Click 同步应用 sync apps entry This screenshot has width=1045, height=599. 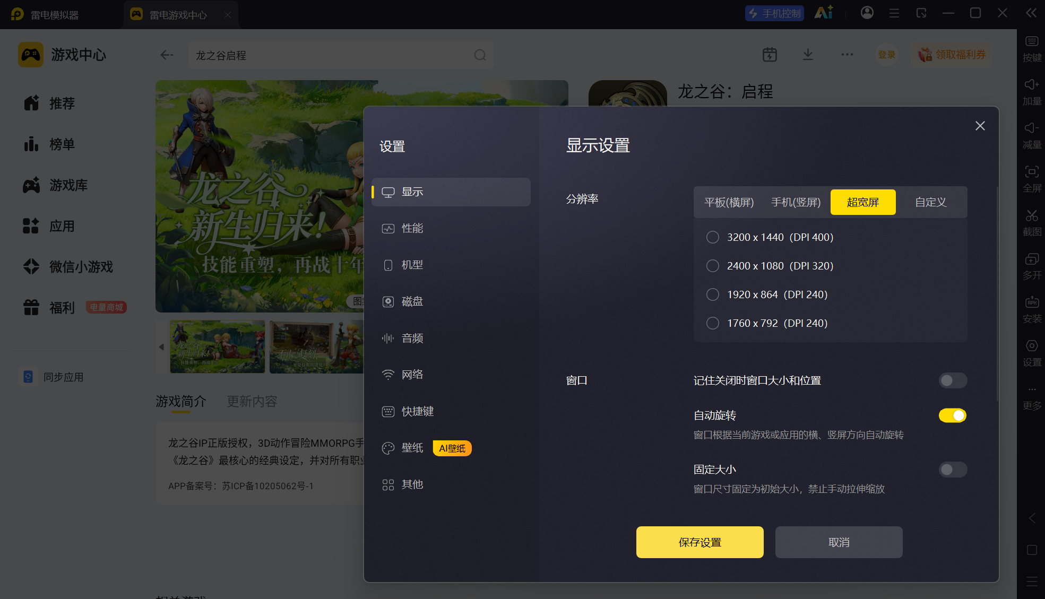click(52, 377)
